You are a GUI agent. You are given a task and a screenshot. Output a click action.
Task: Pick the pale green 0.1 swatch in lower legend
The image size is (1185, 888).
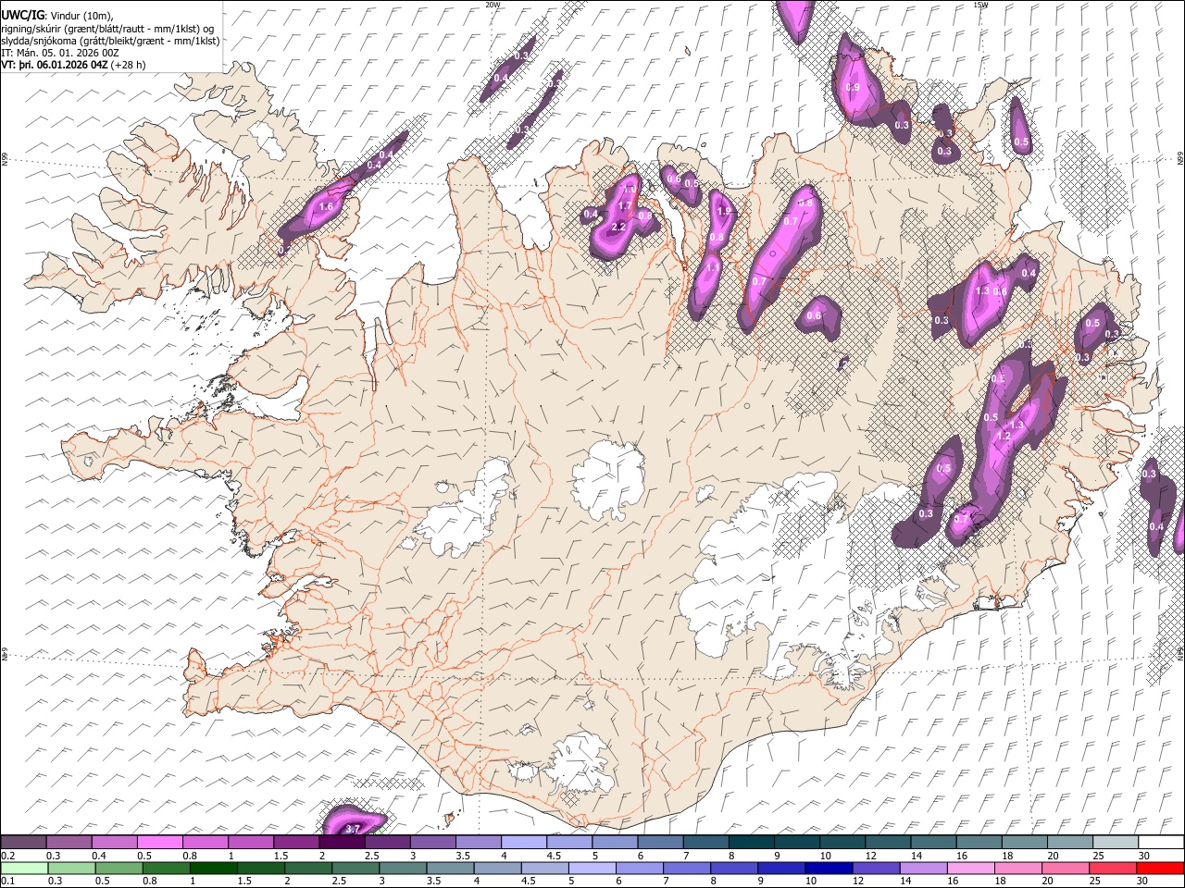coord(24,868)
